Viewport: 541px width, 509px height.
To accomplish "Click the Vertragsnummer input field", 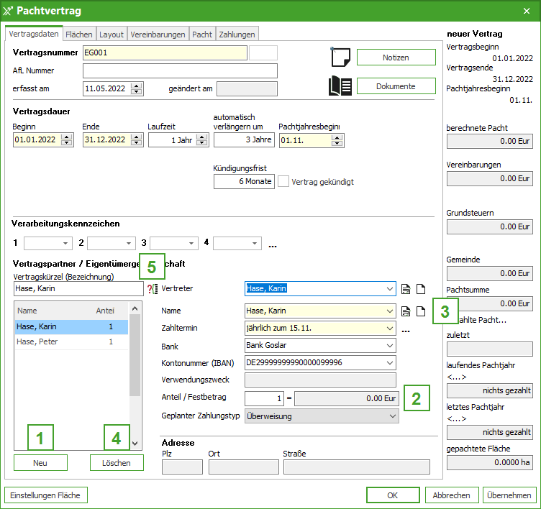I will [x=165, y=52].
